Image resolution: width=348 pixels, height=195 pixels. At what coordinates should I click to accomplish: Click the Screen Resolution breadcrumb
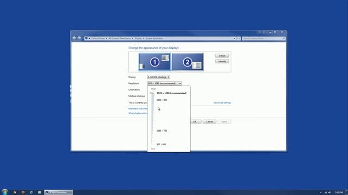click(x=154, y=38)
